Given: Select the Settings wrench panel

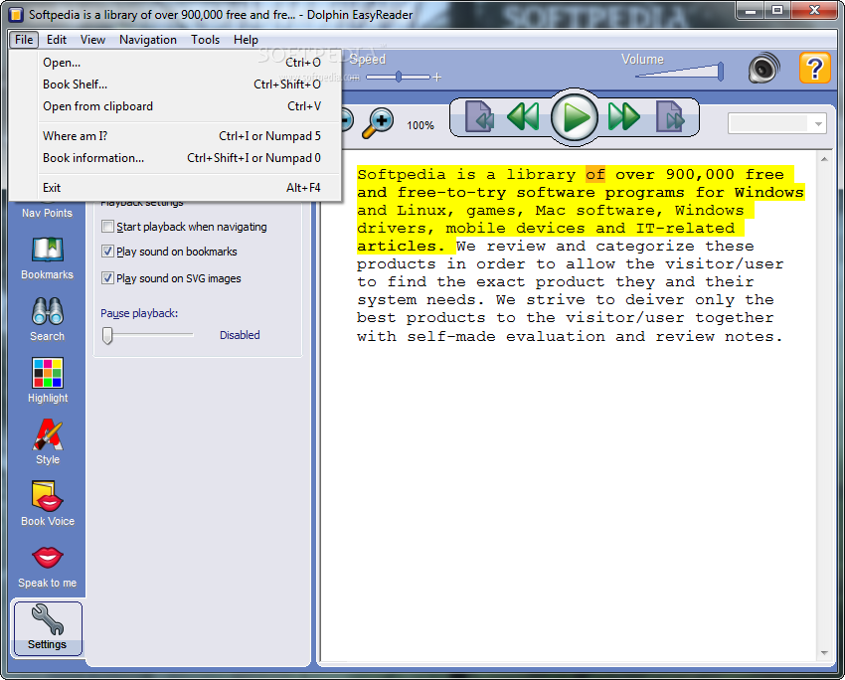Looking at the screenshot, I should click(48, 628).
